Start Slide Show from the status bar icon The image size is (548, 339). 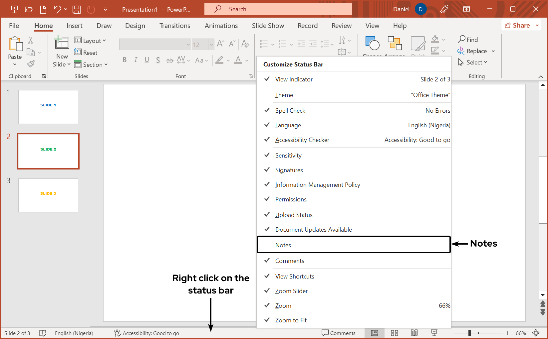click(x=434, y=333)
